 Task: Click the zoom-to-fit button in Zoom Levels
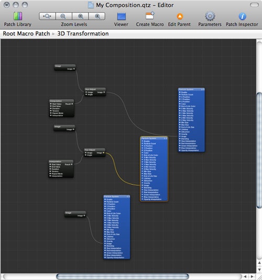[47, 16]
